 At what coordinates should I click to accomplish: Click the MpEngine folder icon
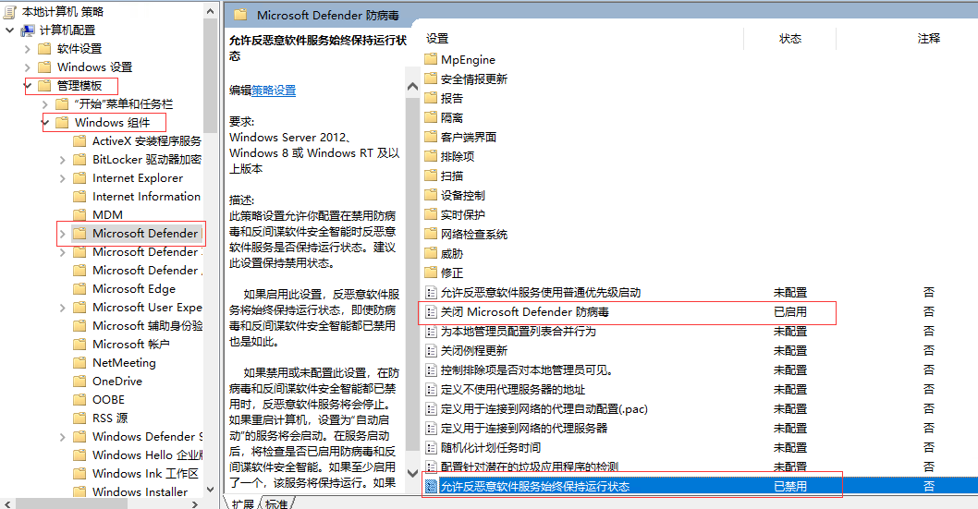click(x=431, y=59)
